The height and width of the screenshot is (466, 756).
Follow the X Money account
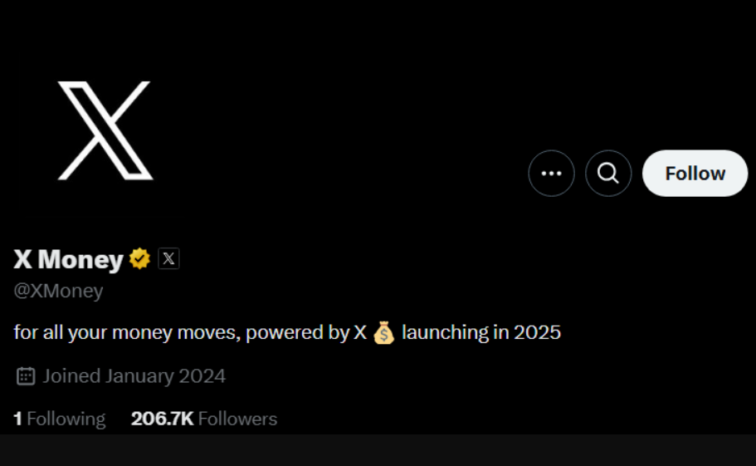(695, 173)
